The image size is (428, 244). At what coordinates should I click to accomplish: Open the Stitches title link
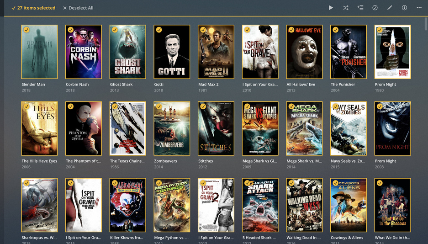205,161
